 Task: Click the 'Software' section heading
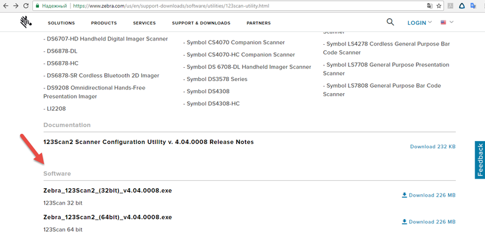click(57, 174)
